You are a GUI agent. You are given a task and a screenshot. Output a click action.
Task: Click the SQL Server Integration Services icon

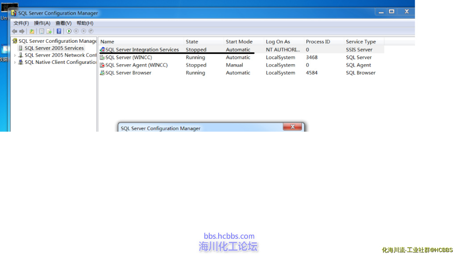(102, 50)
